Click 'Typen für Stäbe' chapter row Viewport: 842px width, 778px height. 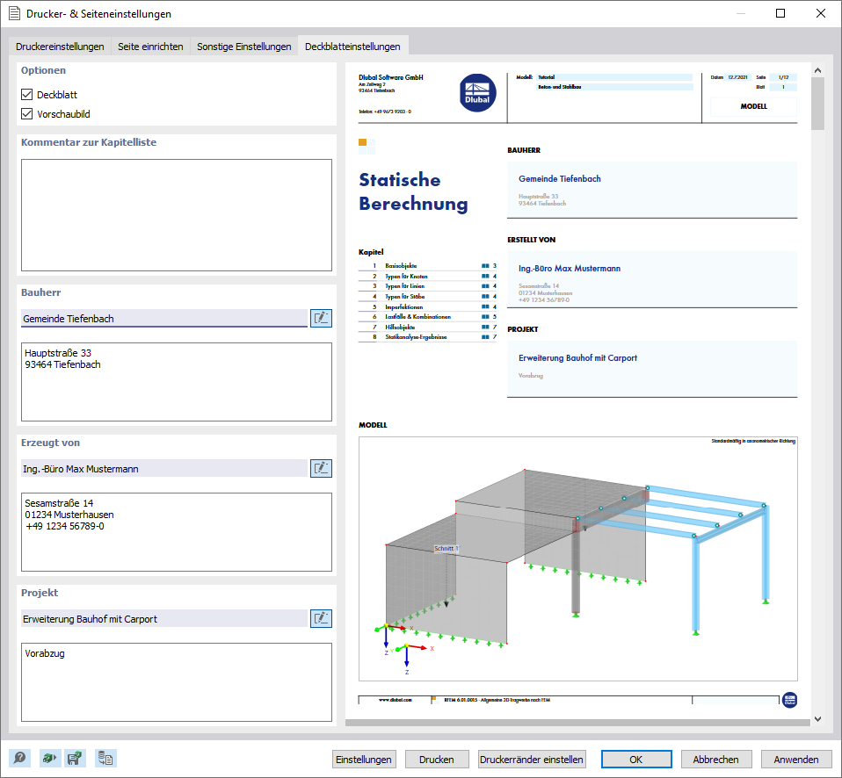pyautogui.click(x=427, y=296)
